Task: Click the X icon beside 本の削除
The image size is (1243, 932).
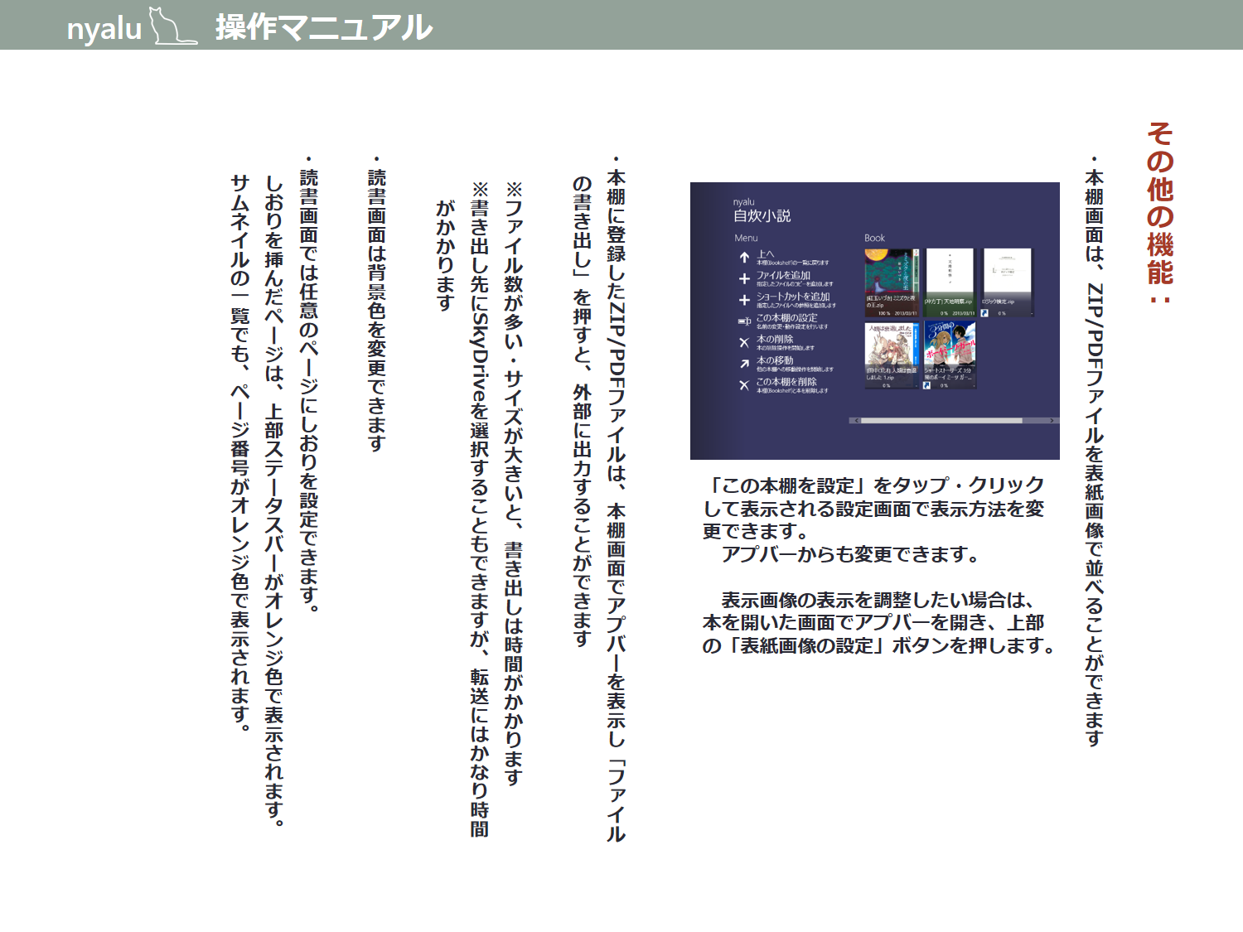Action: (744, 342)
